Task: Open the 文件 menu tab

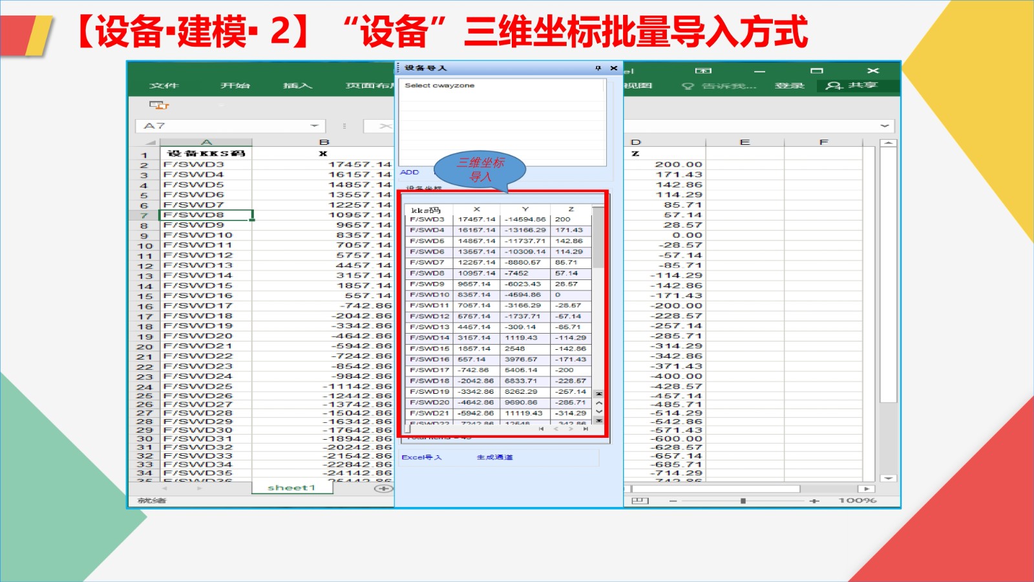Action: coord(164,85)
